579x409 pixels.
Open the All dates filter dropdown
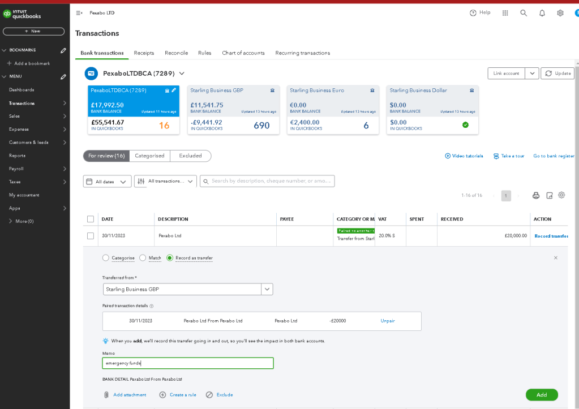pyautogui.click(x=107, y=181)
